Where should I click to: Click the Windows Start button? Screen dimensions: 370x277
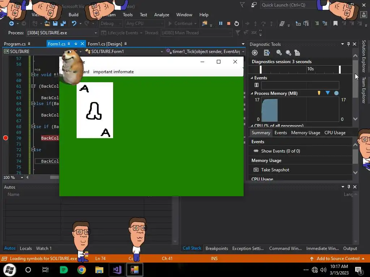click(x=9, y=270)
